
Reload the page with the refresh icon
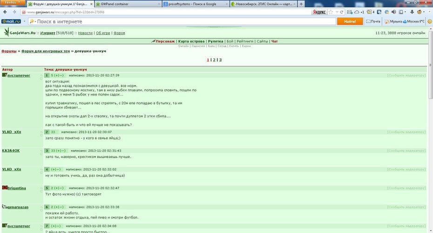[x=342, y=12]
